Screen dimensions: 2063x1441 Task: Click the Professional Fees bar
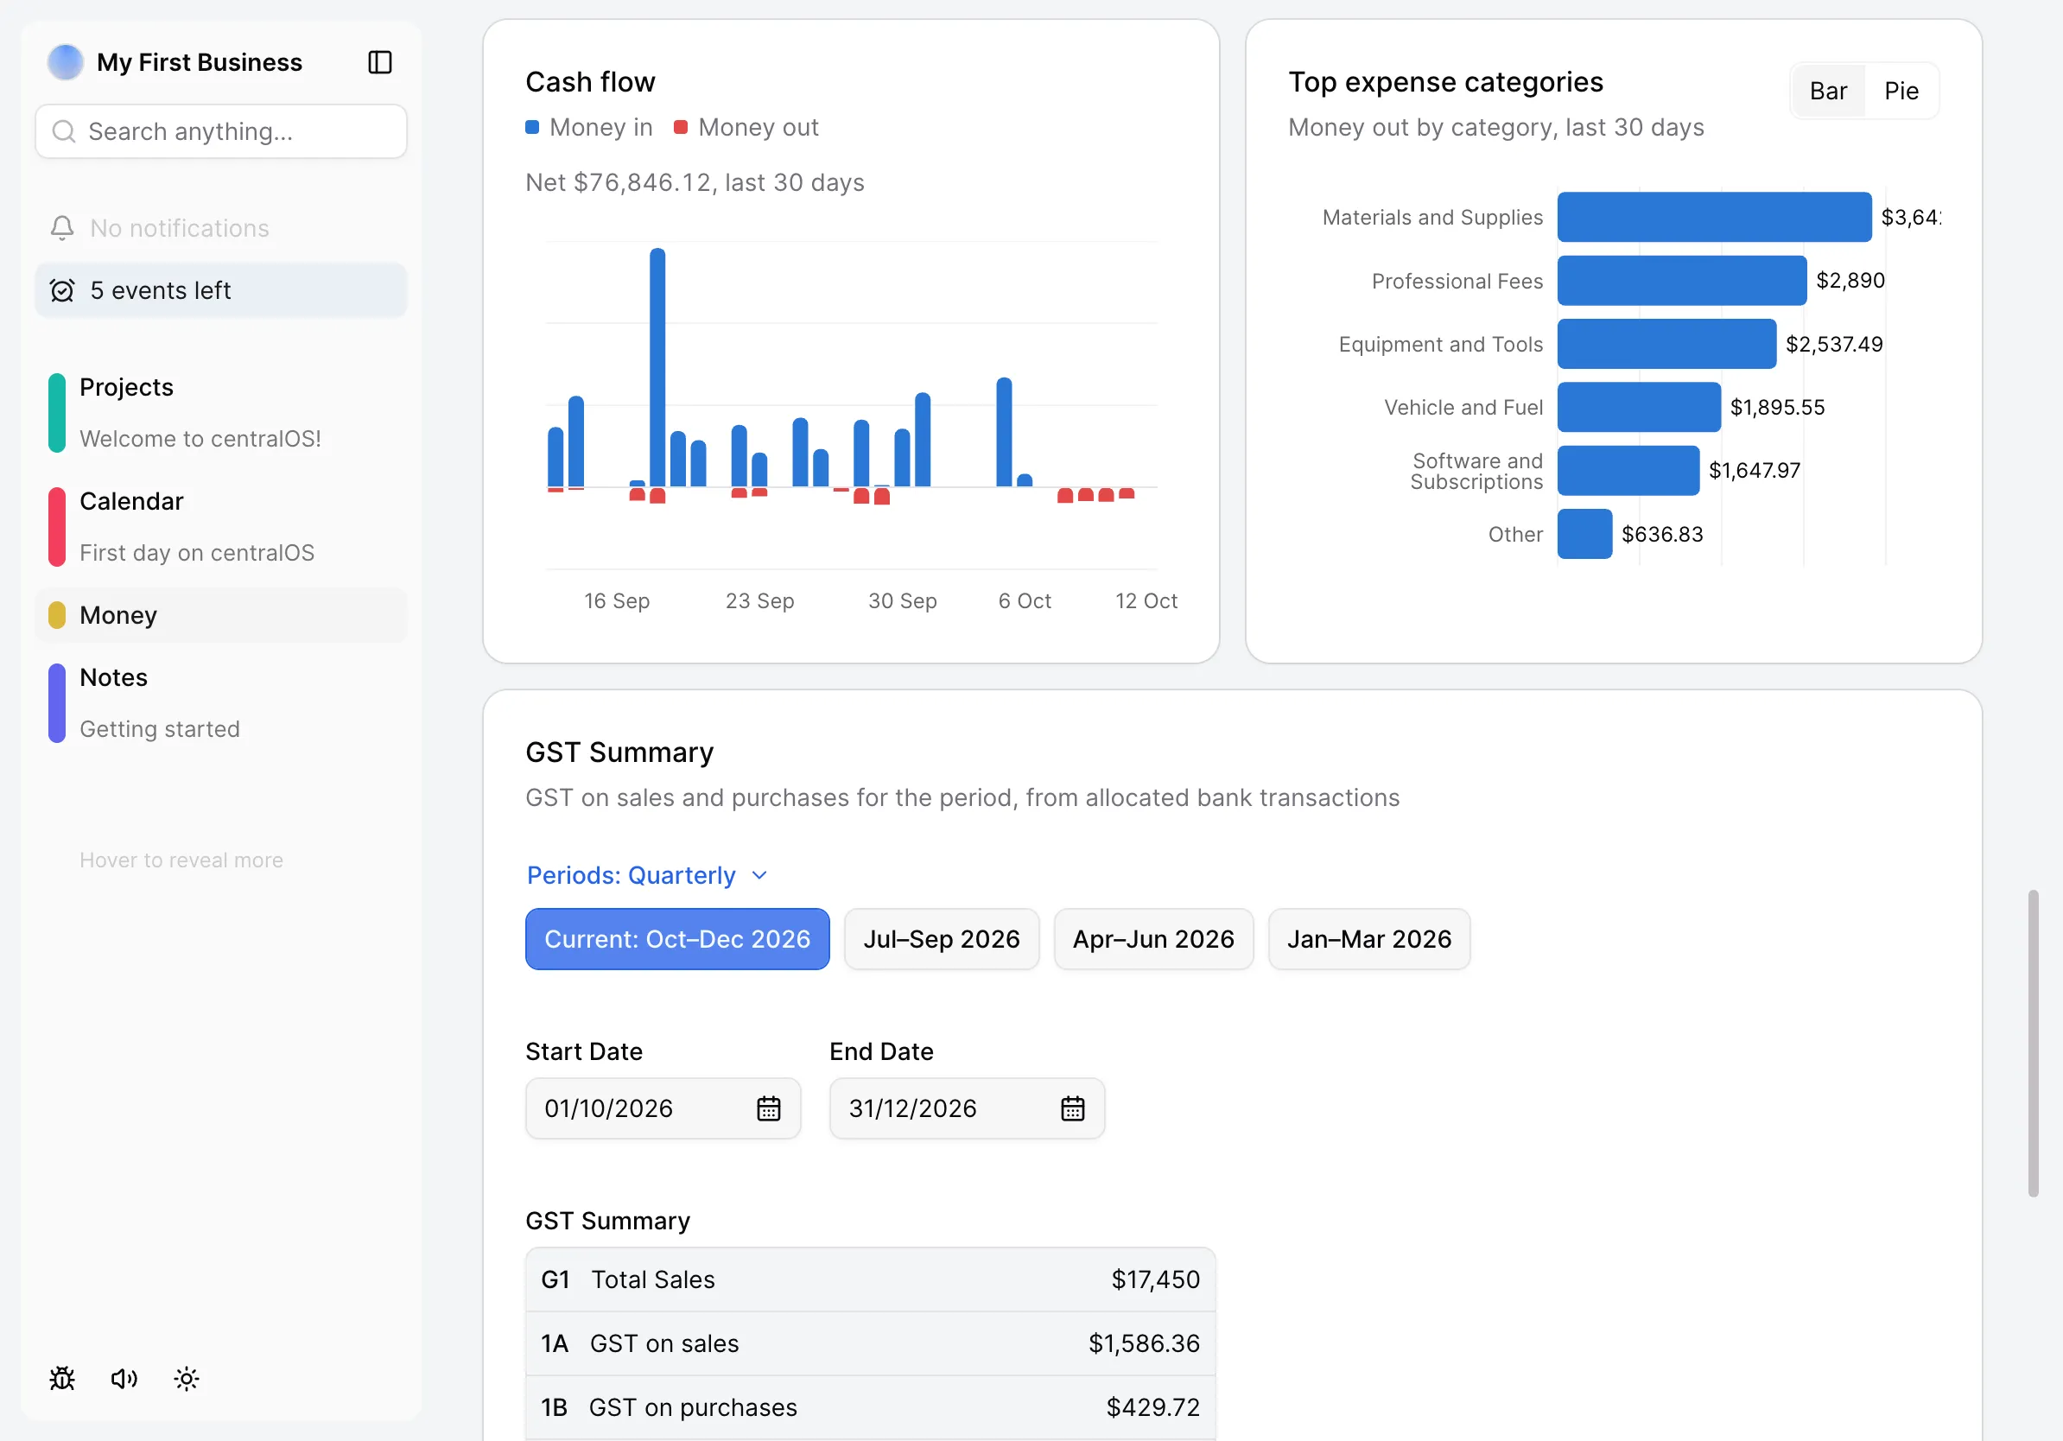(x=1682, y=280)
